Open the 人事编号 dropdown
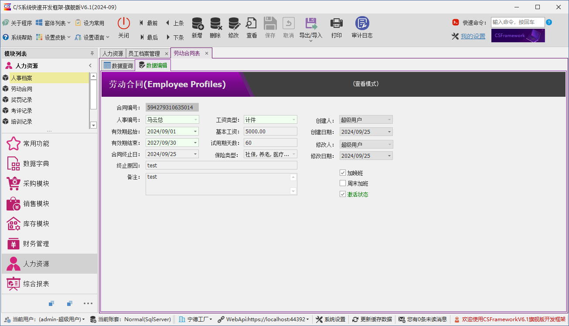 [195, 119]
